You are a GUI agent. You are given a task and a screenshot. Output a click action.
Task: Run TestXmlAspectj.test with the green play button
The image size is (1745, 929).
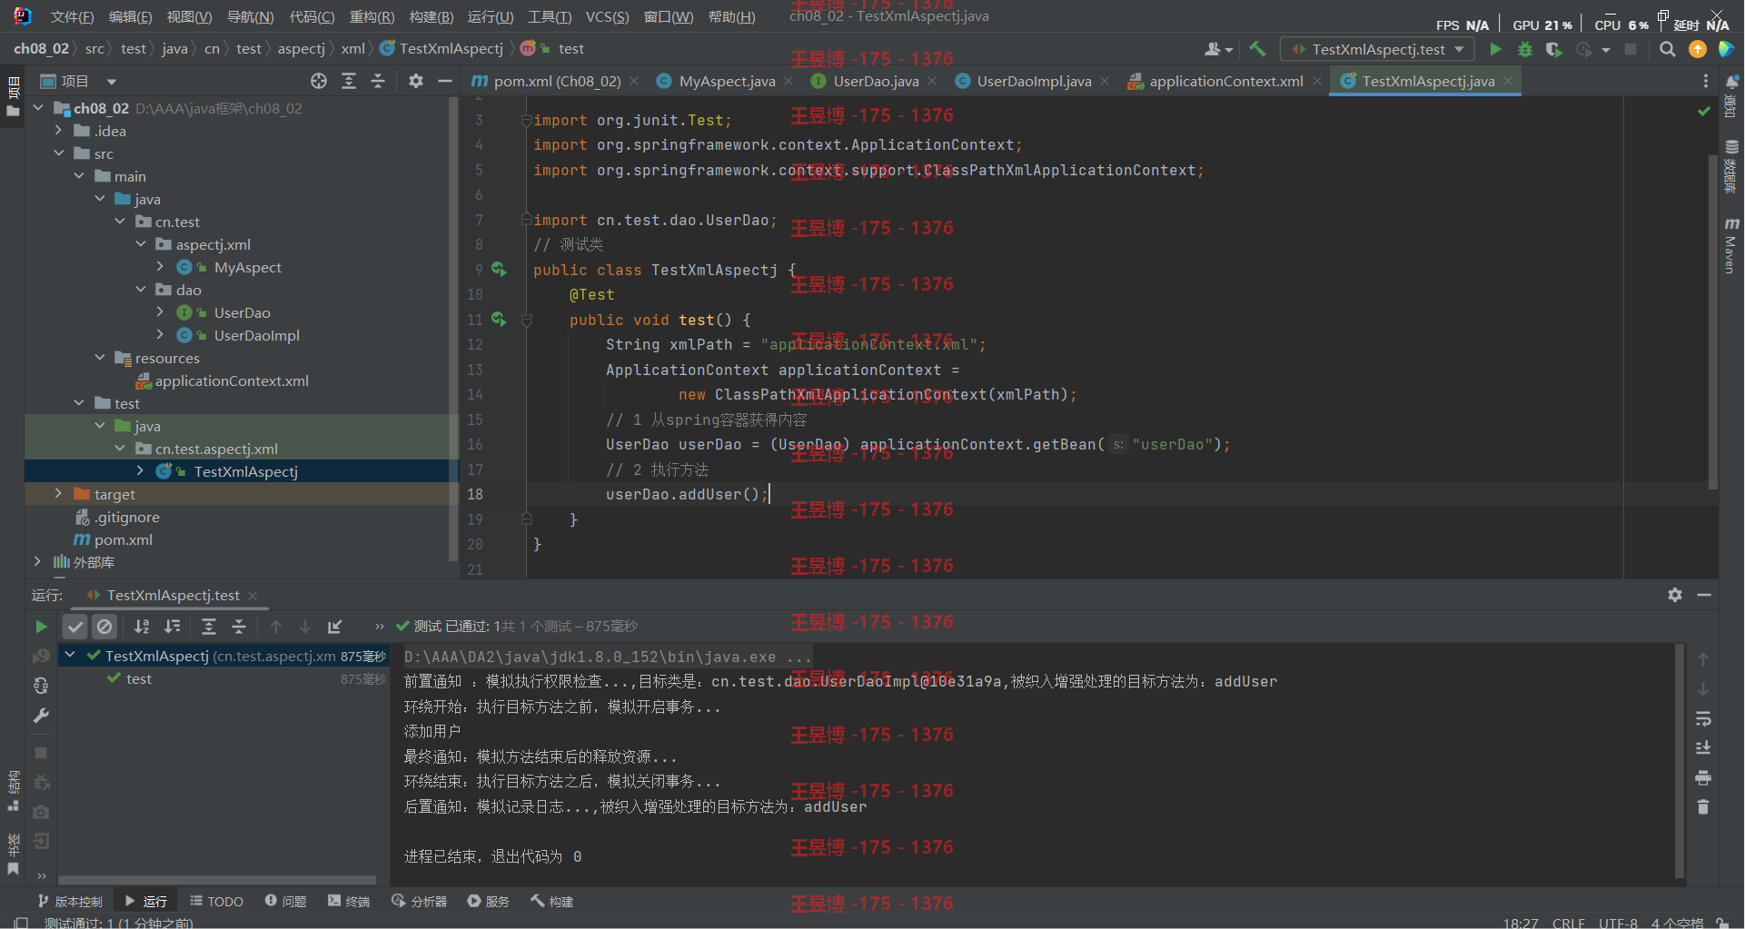1495,49
